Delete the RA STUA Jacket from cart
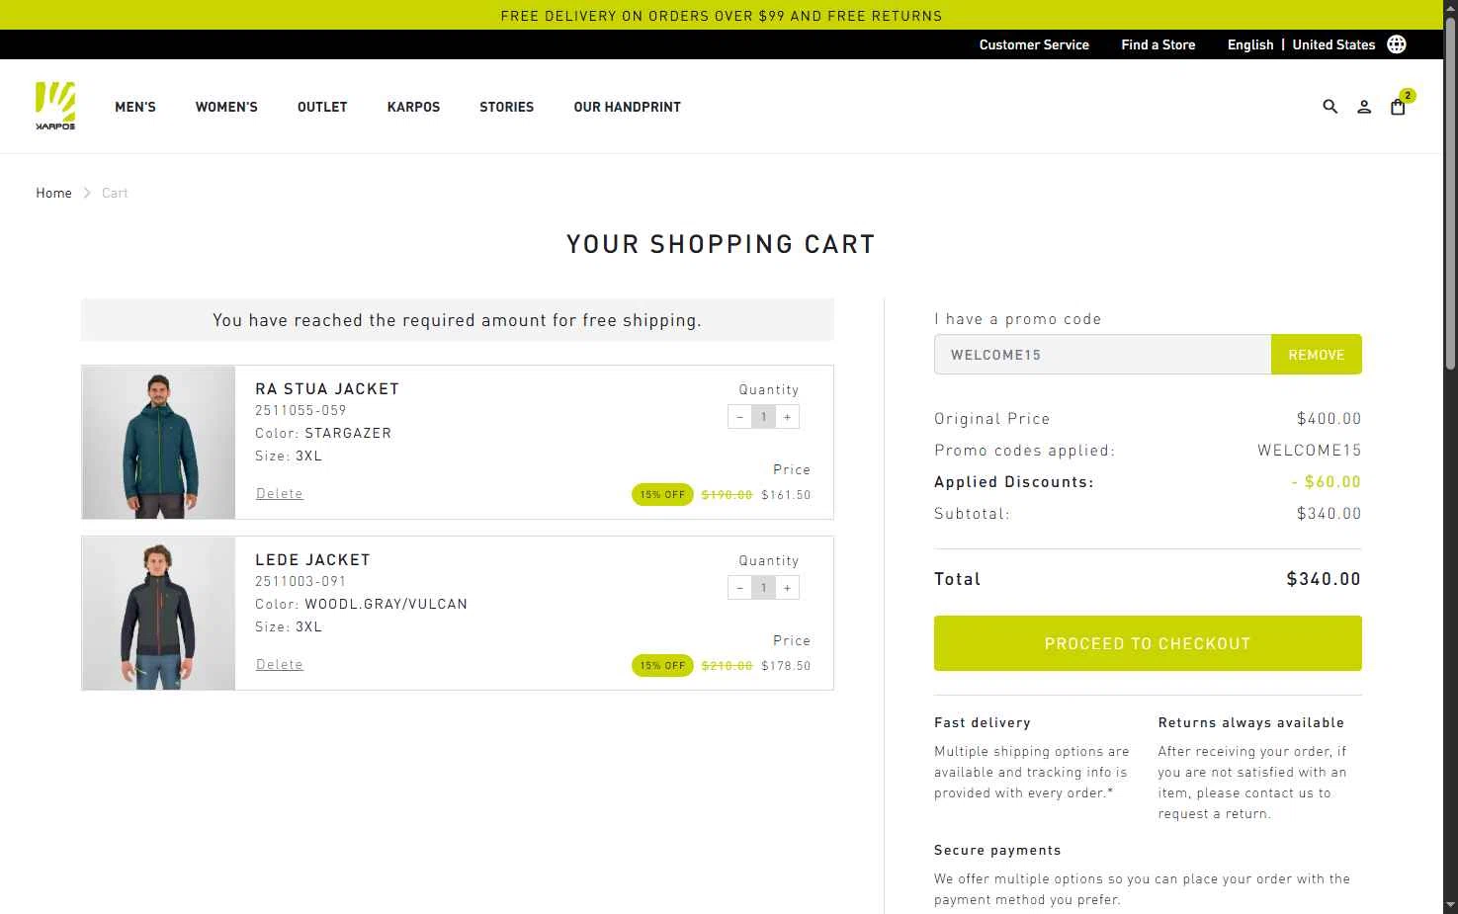The image size is (1458, 914). [x=280, y=494]
